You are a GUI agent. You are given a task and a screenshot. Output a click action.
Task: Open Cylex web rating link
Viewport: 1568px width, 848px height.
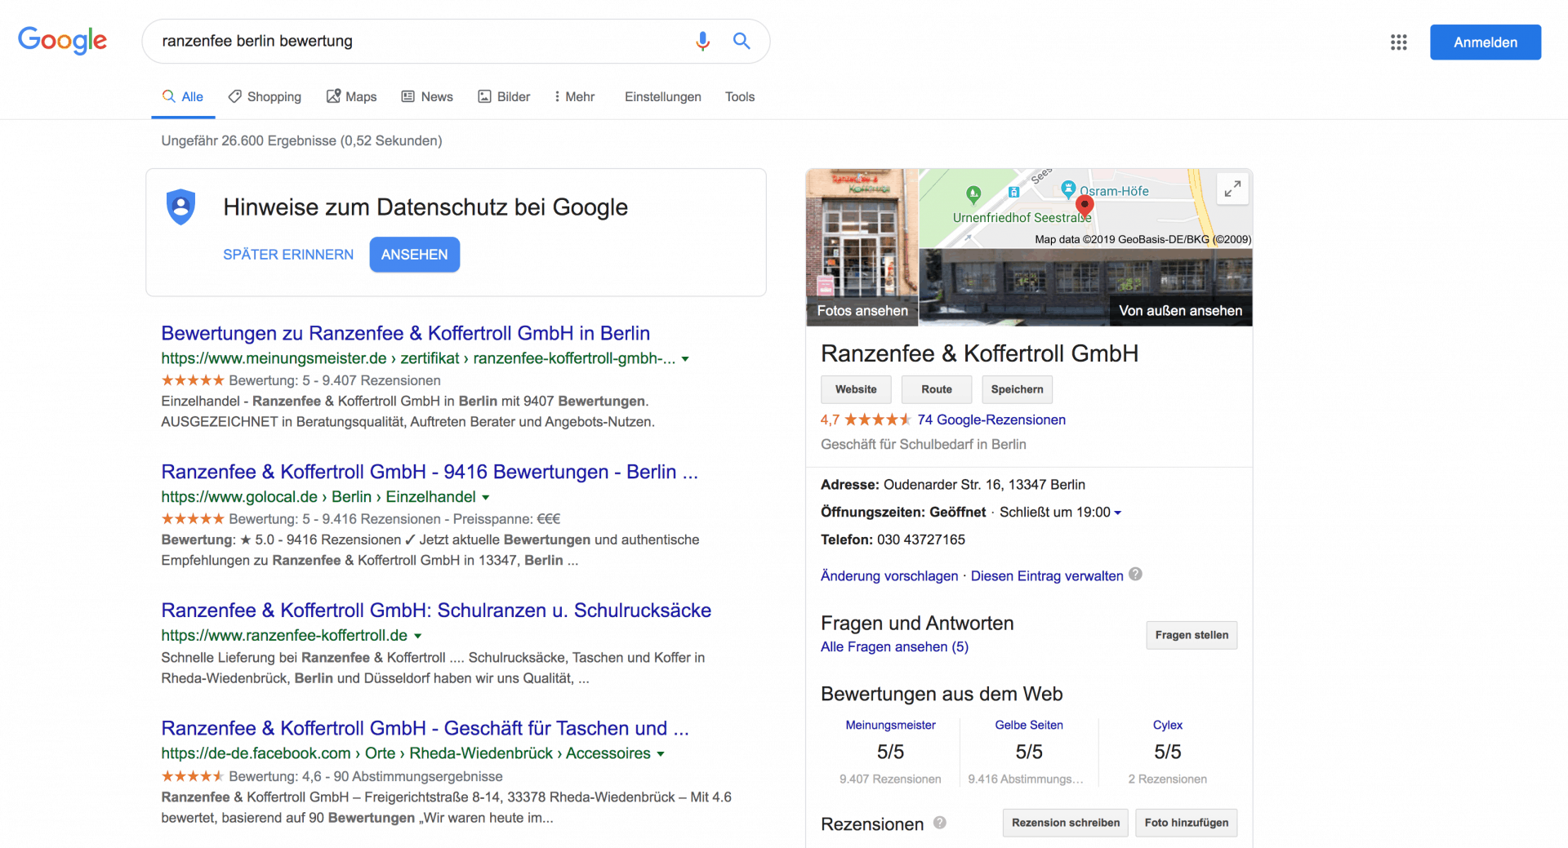(x=1168, y=725)
